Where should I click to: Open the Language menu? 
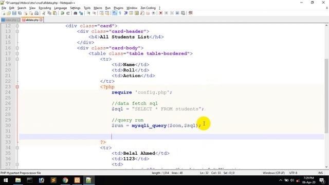(x=61, y=8)
